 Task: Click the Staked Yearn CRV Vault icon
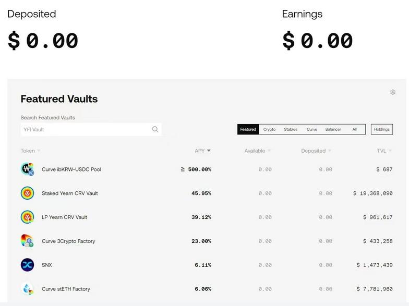pos(27,193)
